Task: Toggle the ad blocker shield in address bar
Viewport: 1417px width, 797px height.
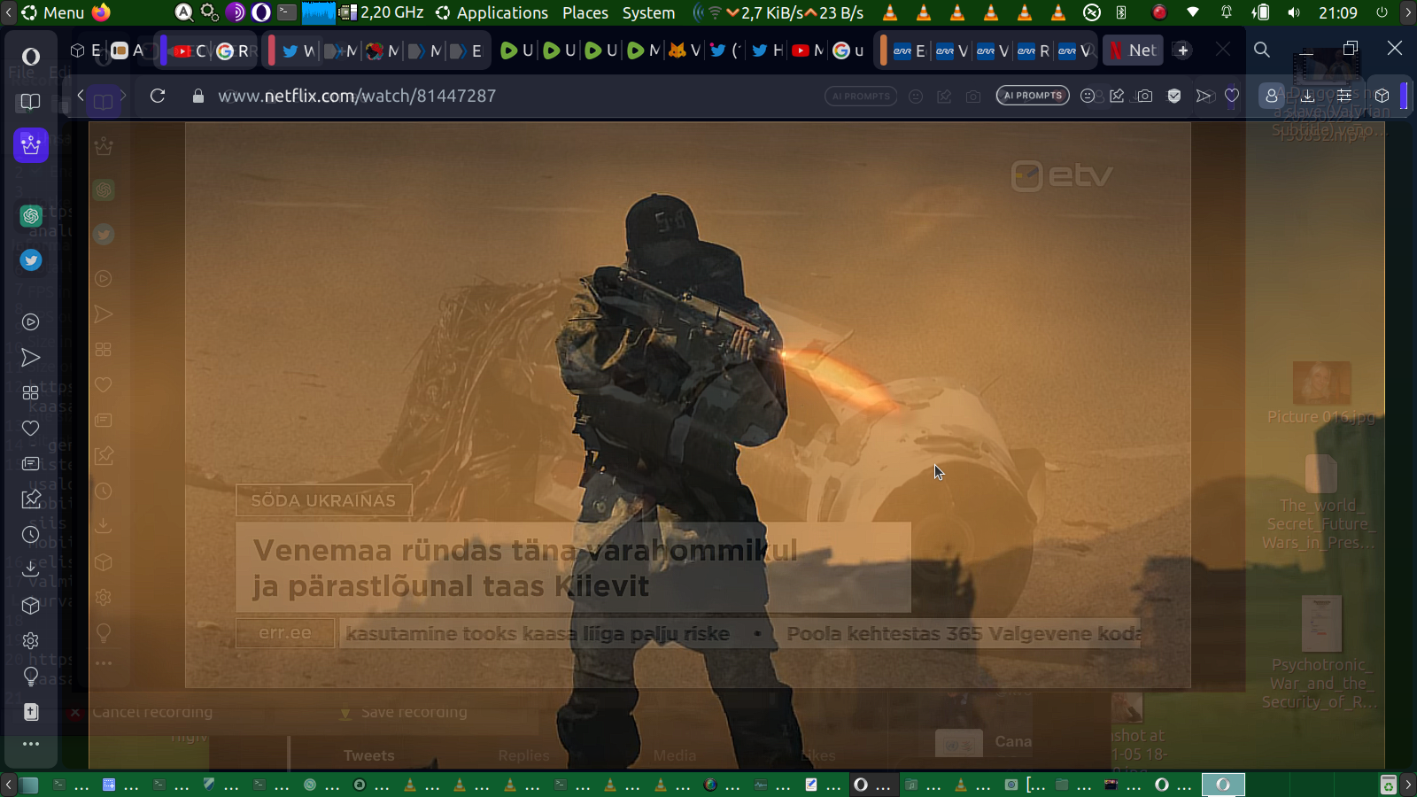Action: click(1174, 96)
